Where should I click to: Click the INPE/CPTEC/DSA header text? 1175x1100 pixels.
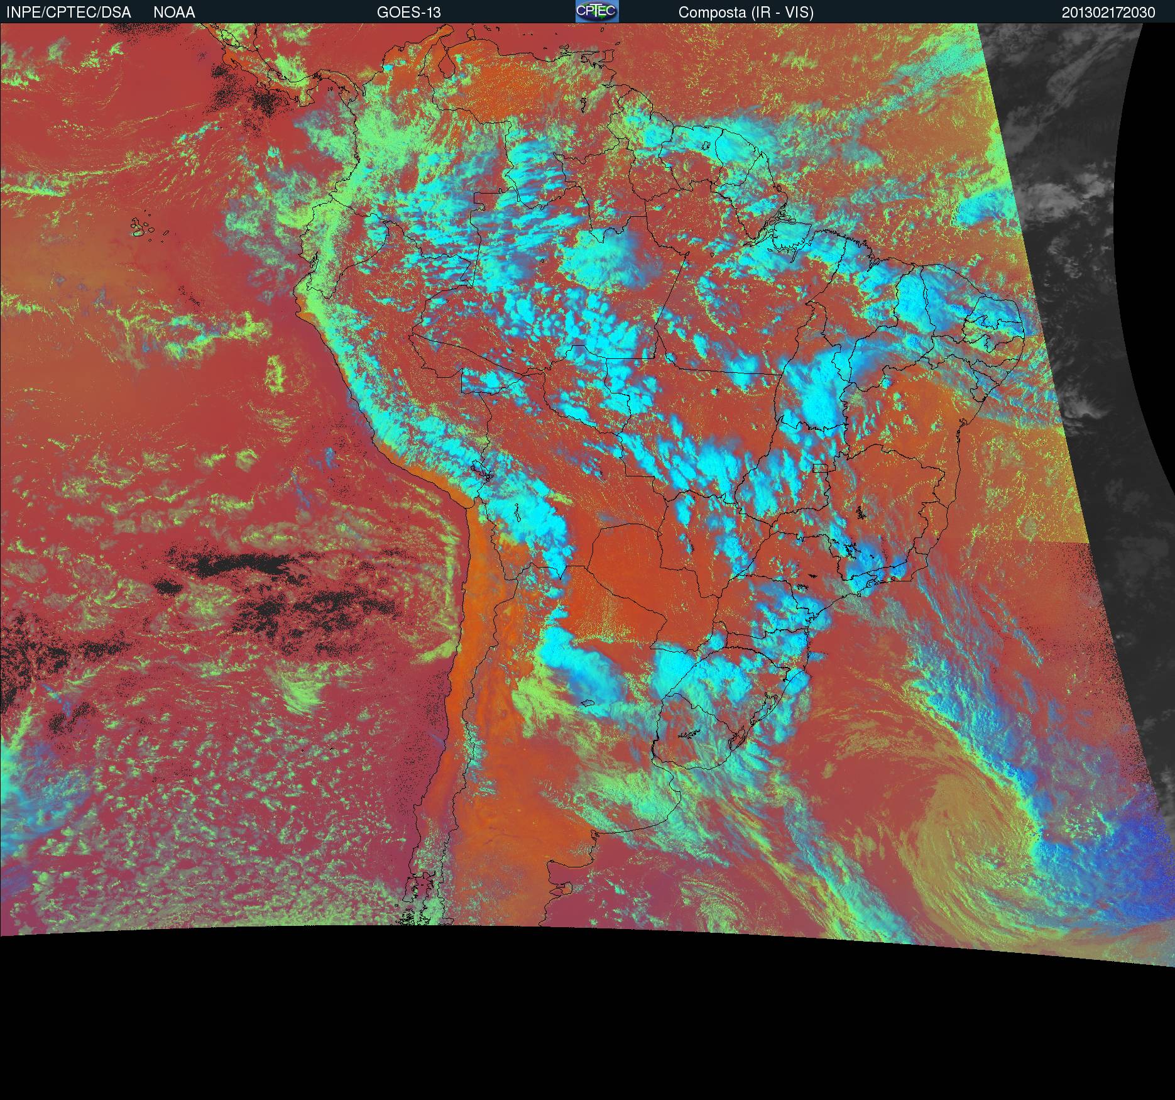(x=68, y=13)
